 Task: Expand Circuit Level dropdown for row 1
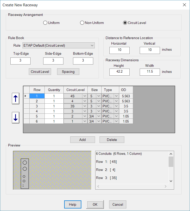(x=85, y=96)
